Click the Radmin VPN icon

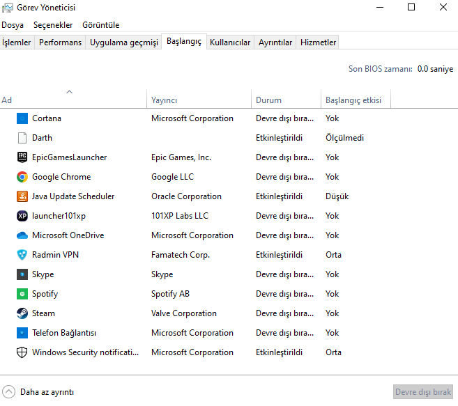22,255
